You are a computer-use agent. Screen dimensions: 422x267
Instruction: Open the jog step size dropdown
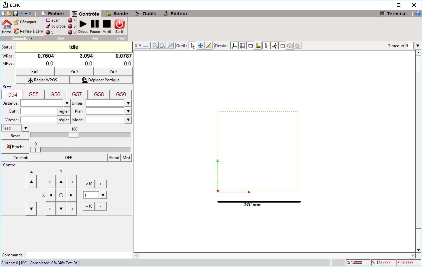click(x=103, y=195)
